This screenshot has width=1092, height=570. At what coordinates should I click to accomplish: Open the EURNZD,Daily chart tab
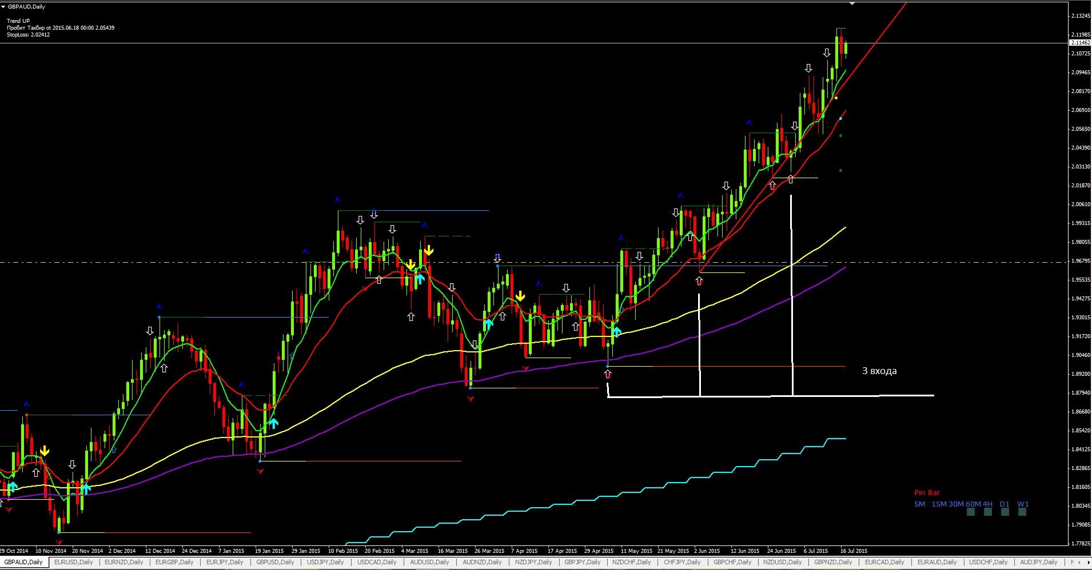tap(124, 563)
